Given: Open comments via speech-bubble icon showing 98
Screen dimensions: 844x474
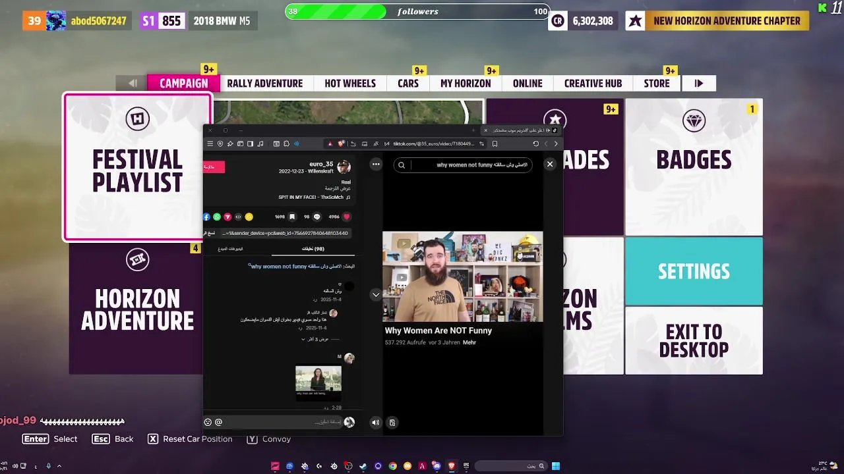Looking at the screenshot, I should click(316, 217).
